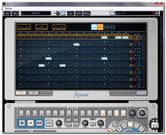Click the Load button
This screenshot has width=166, height=135.
tap(7, 13)
